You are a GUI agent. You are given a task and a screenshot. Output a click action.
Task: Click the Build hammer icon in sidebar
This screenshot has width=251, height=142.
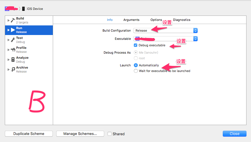[x=13, y=20]
